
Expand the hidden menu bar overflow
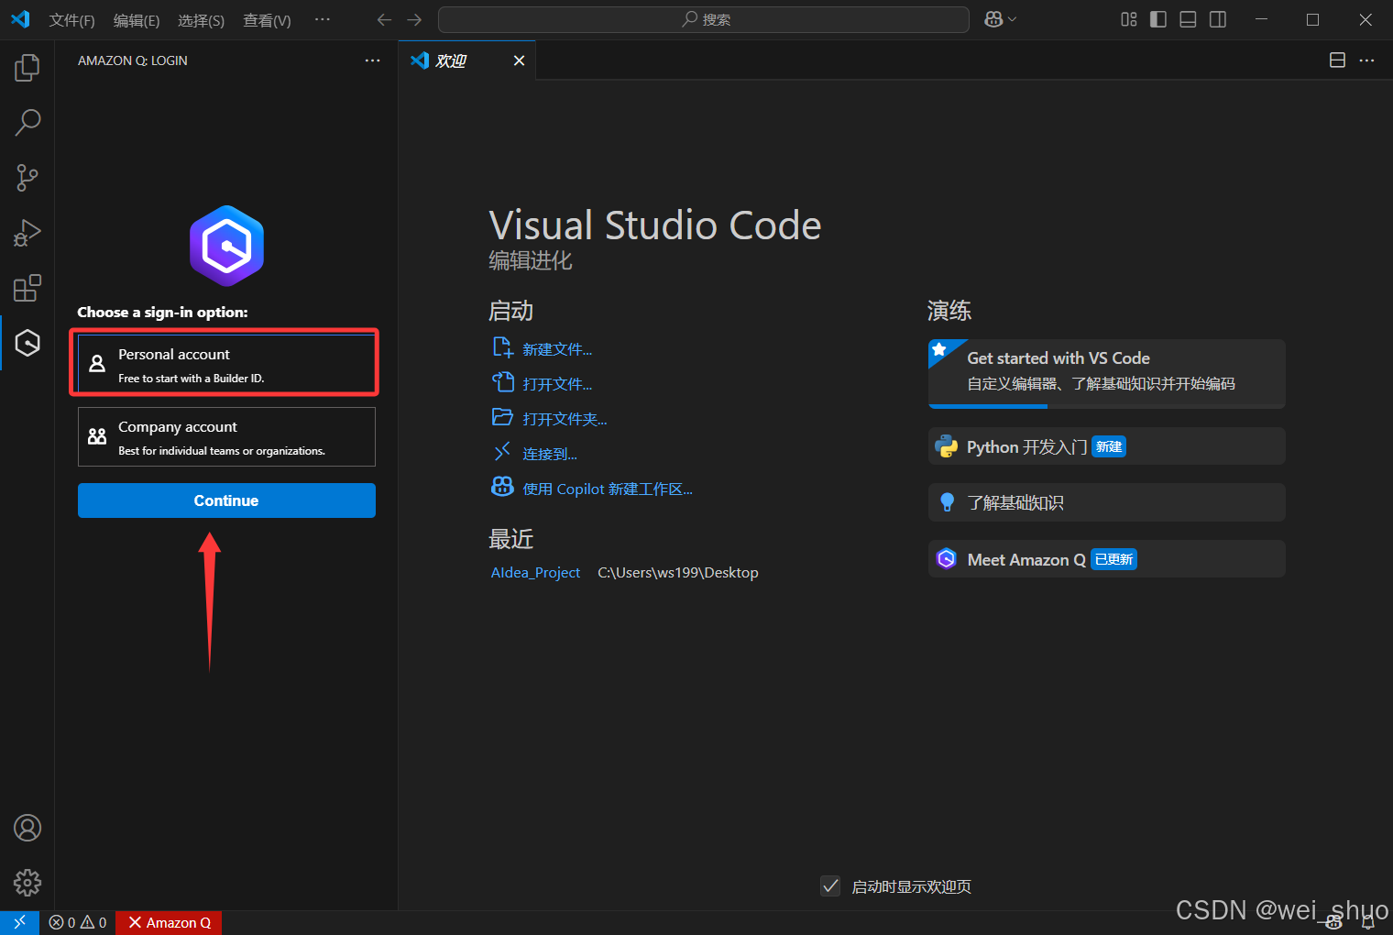[x=322, y=19]
